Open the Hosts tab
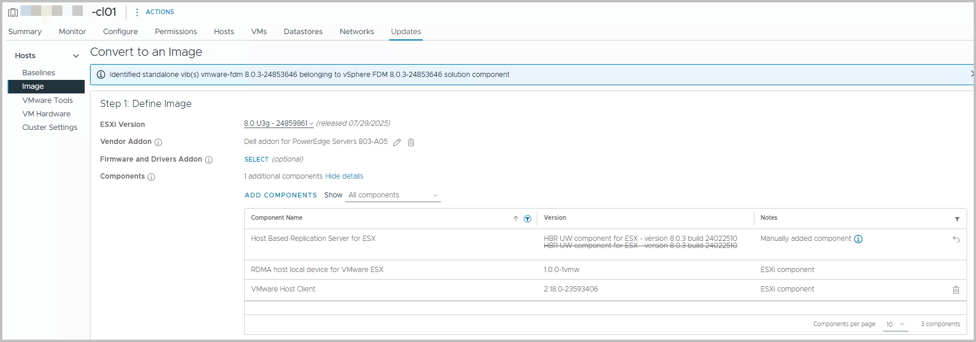Viewport: 976px width, 342px height. 224,32
